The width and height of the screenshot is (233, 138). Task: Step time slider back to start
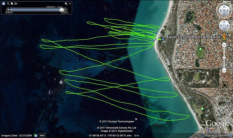[8, 9]
